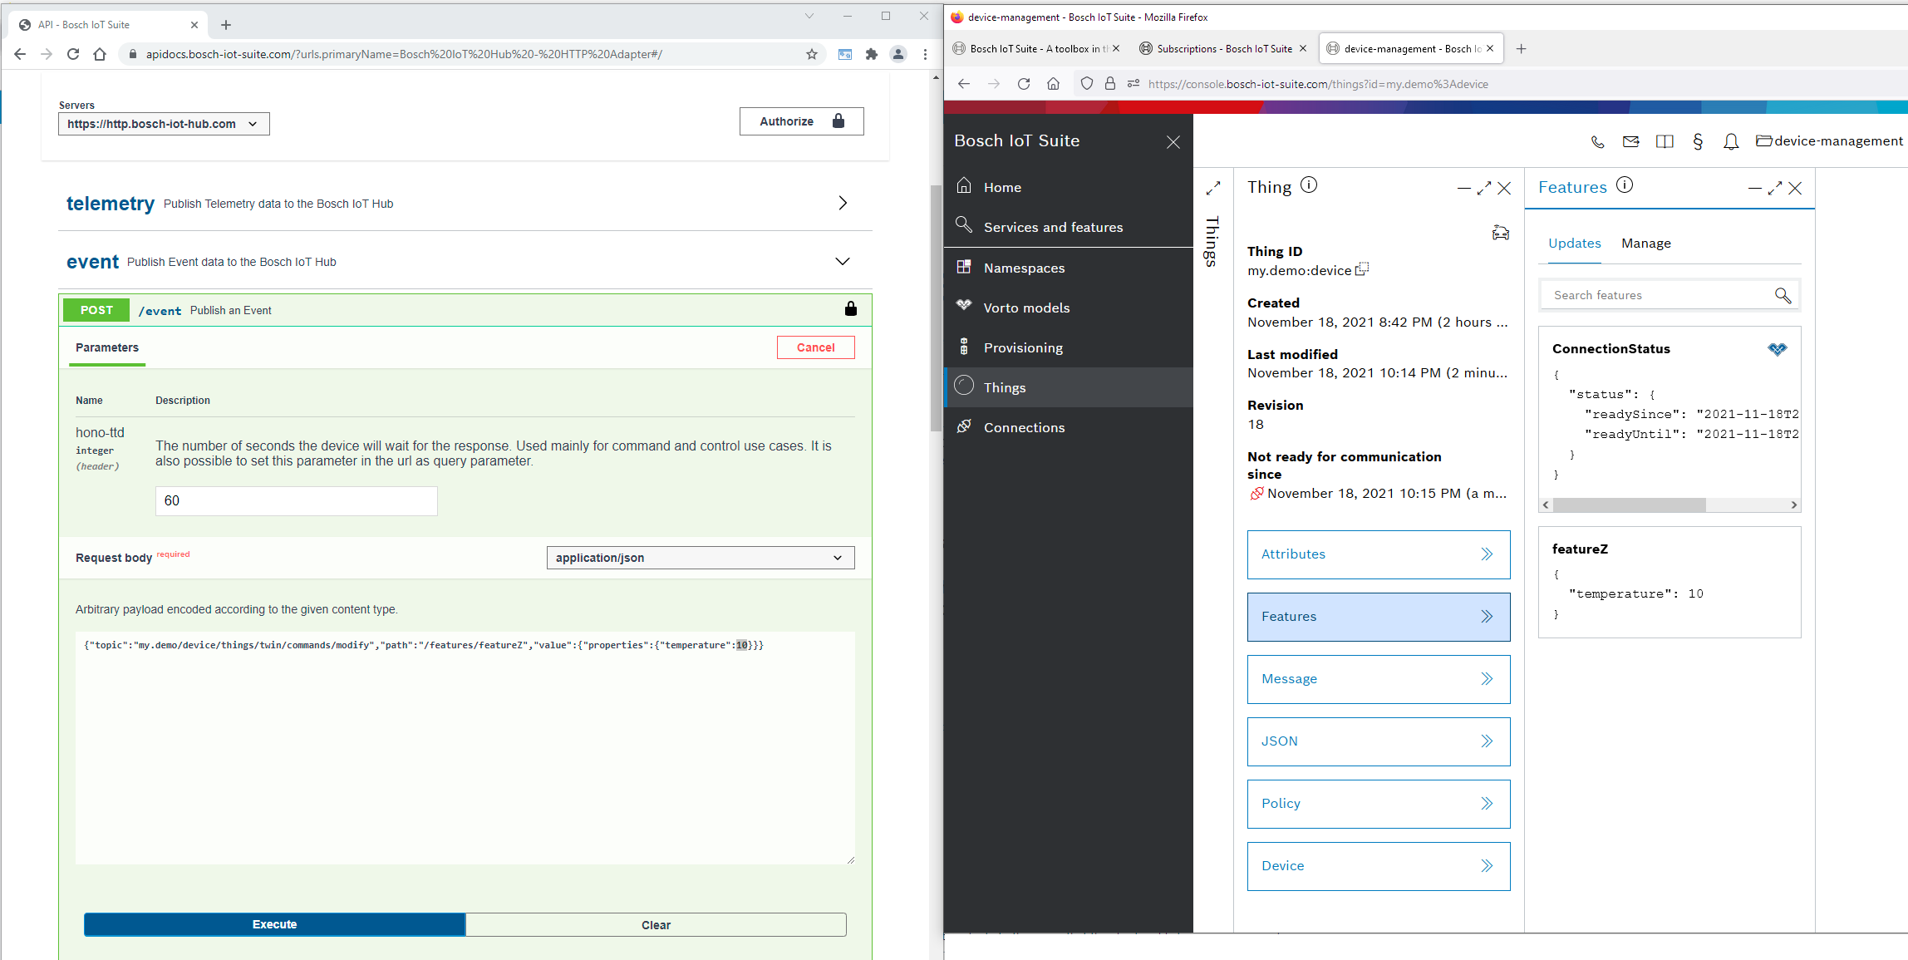
Task: Open Chrome three-dot menu
Action: (925, 54)
